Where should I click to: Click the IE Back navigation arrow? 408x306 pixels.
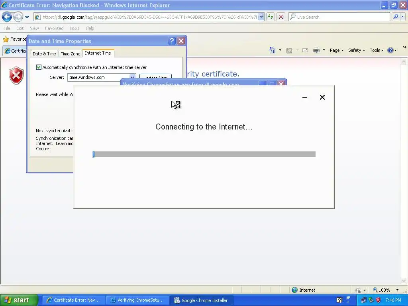[7, 17]
